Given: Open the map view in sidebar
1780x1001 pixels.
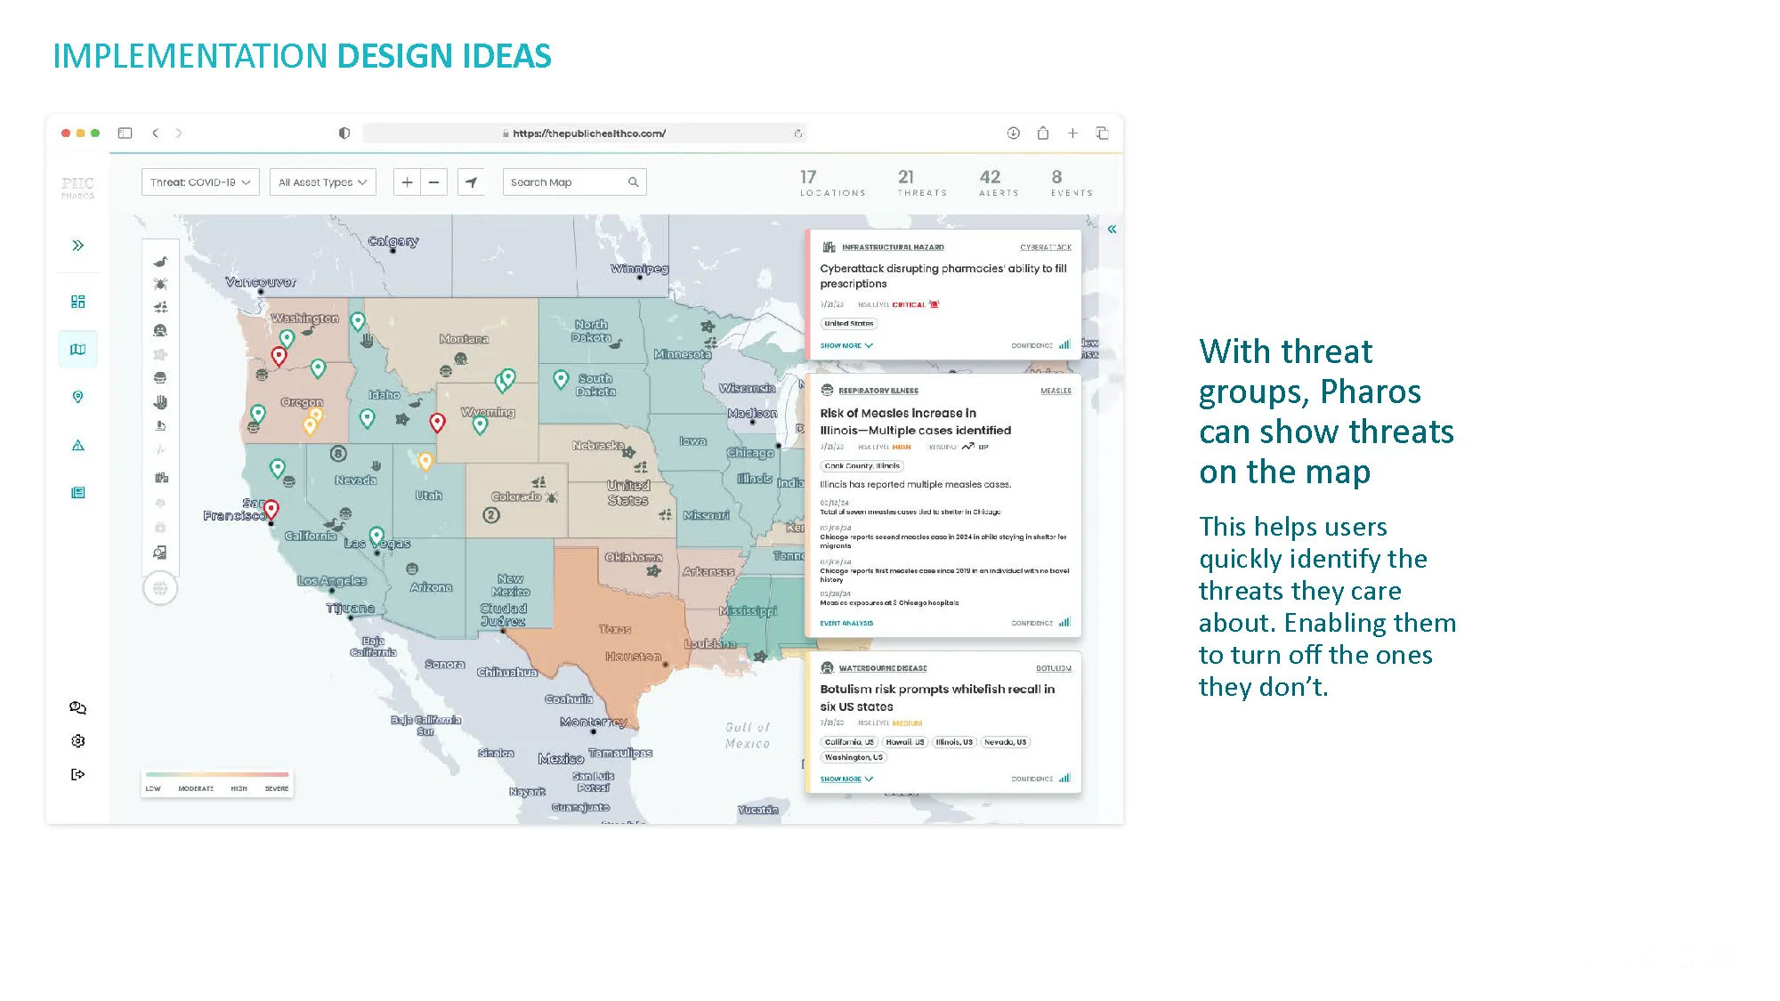Looking at the screenshot, I should click(x=78, y=350).
